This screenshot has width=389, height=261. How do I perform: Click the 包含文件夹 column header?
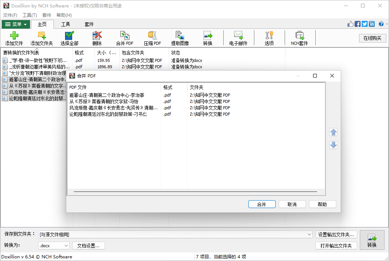[144, 53]
